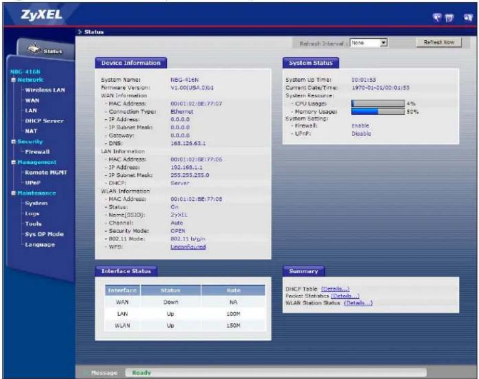Open WLAN Station Status Details link
The image size is (479, 379).
(358, 303)
